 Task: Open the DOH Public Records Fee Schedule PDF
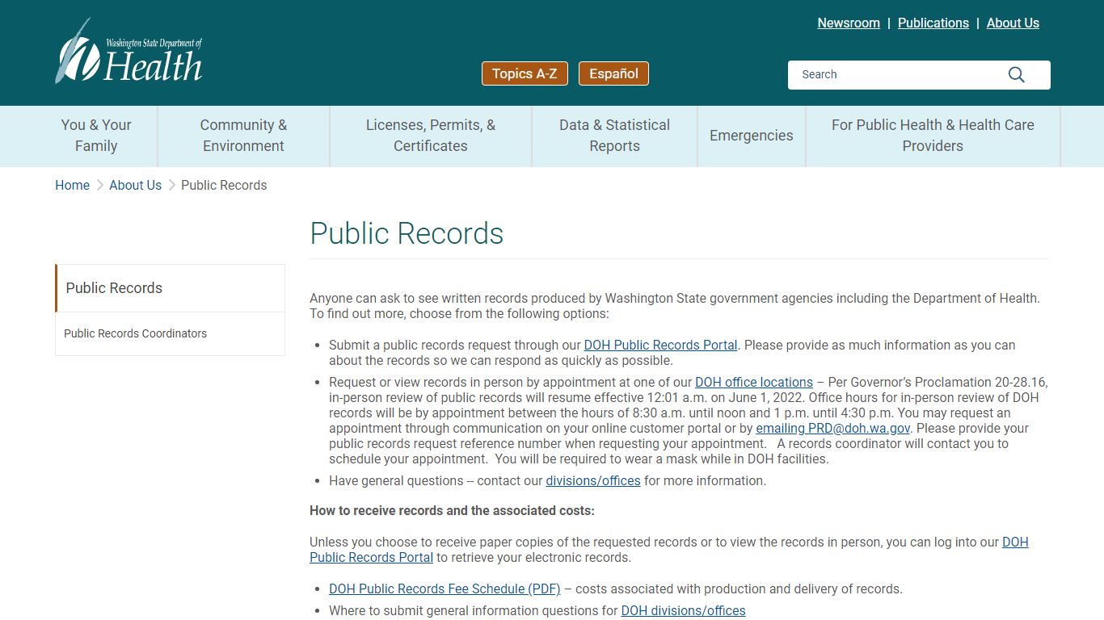click(445, 589)
